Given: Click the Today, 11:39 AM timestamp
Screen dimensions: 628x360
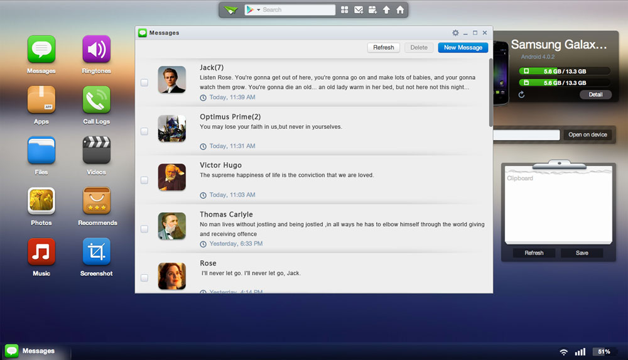Looking at the screenshot, I should [x=232, y=97].
